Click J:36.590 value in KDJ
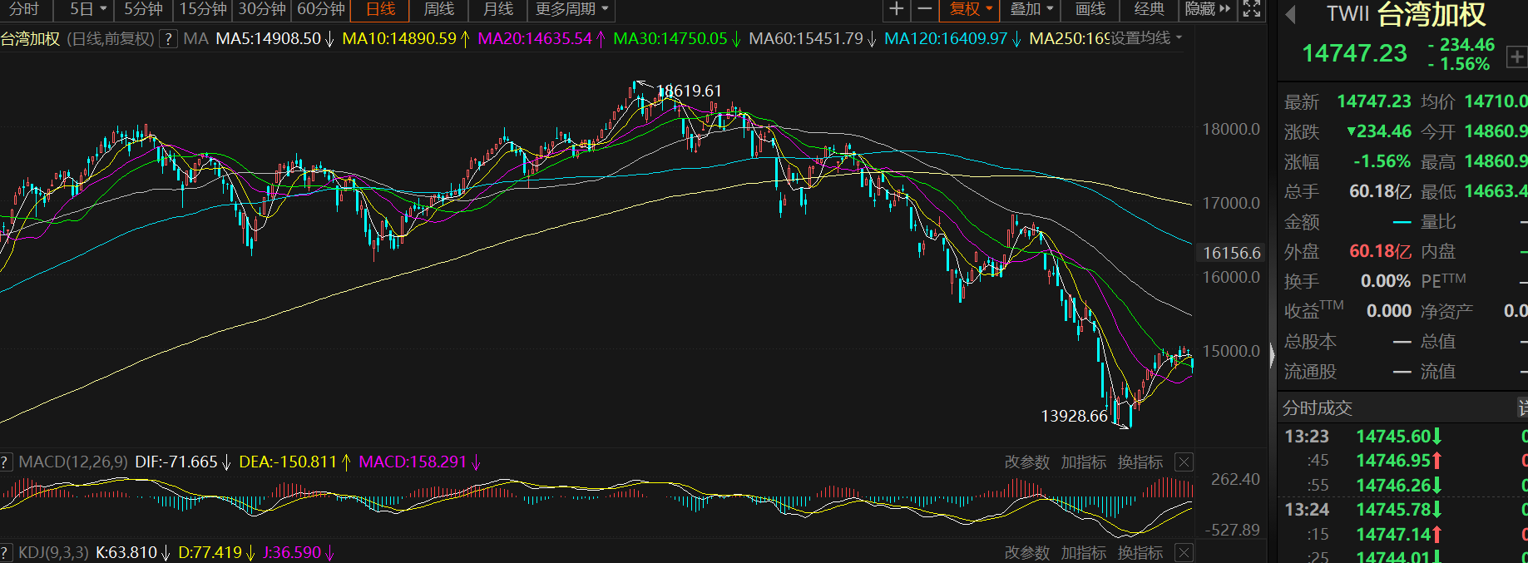The height and width of the screenshot is (563, 1528). click(292, 552)
